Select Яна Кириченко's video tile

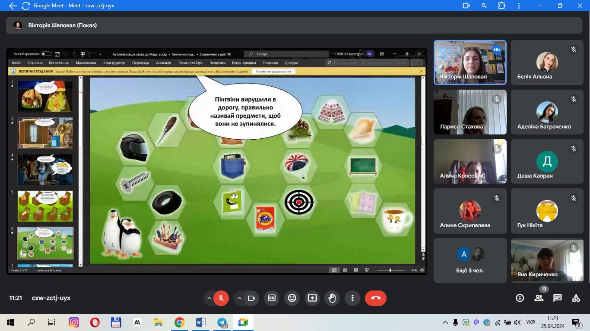tap(547, 260)
